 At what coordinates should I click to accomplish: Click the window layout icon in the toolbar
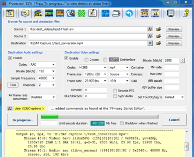click(10, 13)
